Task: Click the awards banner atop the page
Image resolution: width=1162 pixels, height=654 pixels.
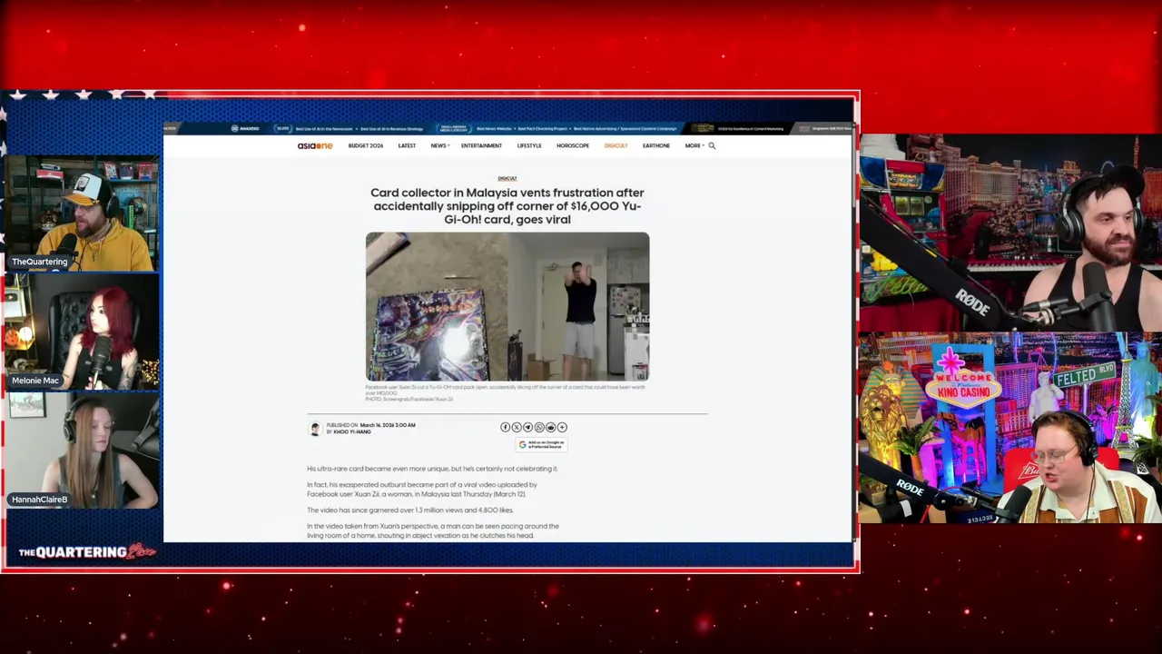Action: tap(507, 128)
